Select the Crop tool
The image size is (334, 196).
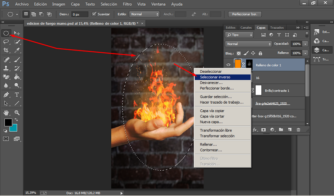pyautogui.click(x=6, y=51)
